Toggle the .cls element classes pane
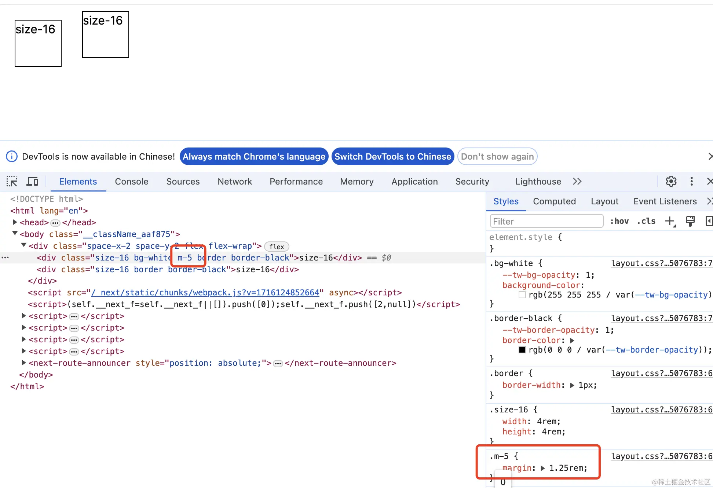713x488 pixels. point(646,221)
